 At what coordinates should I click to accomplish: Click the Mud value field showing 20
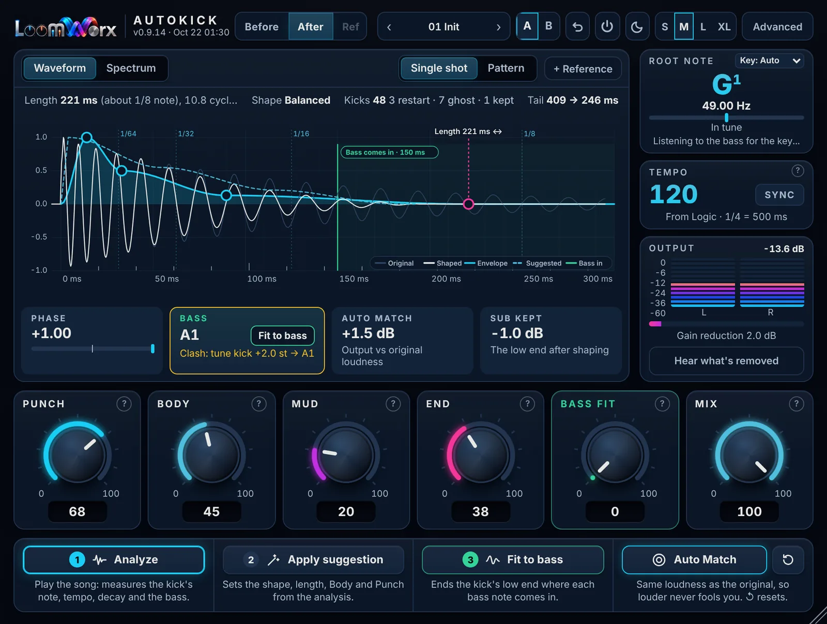coord(346,511)
